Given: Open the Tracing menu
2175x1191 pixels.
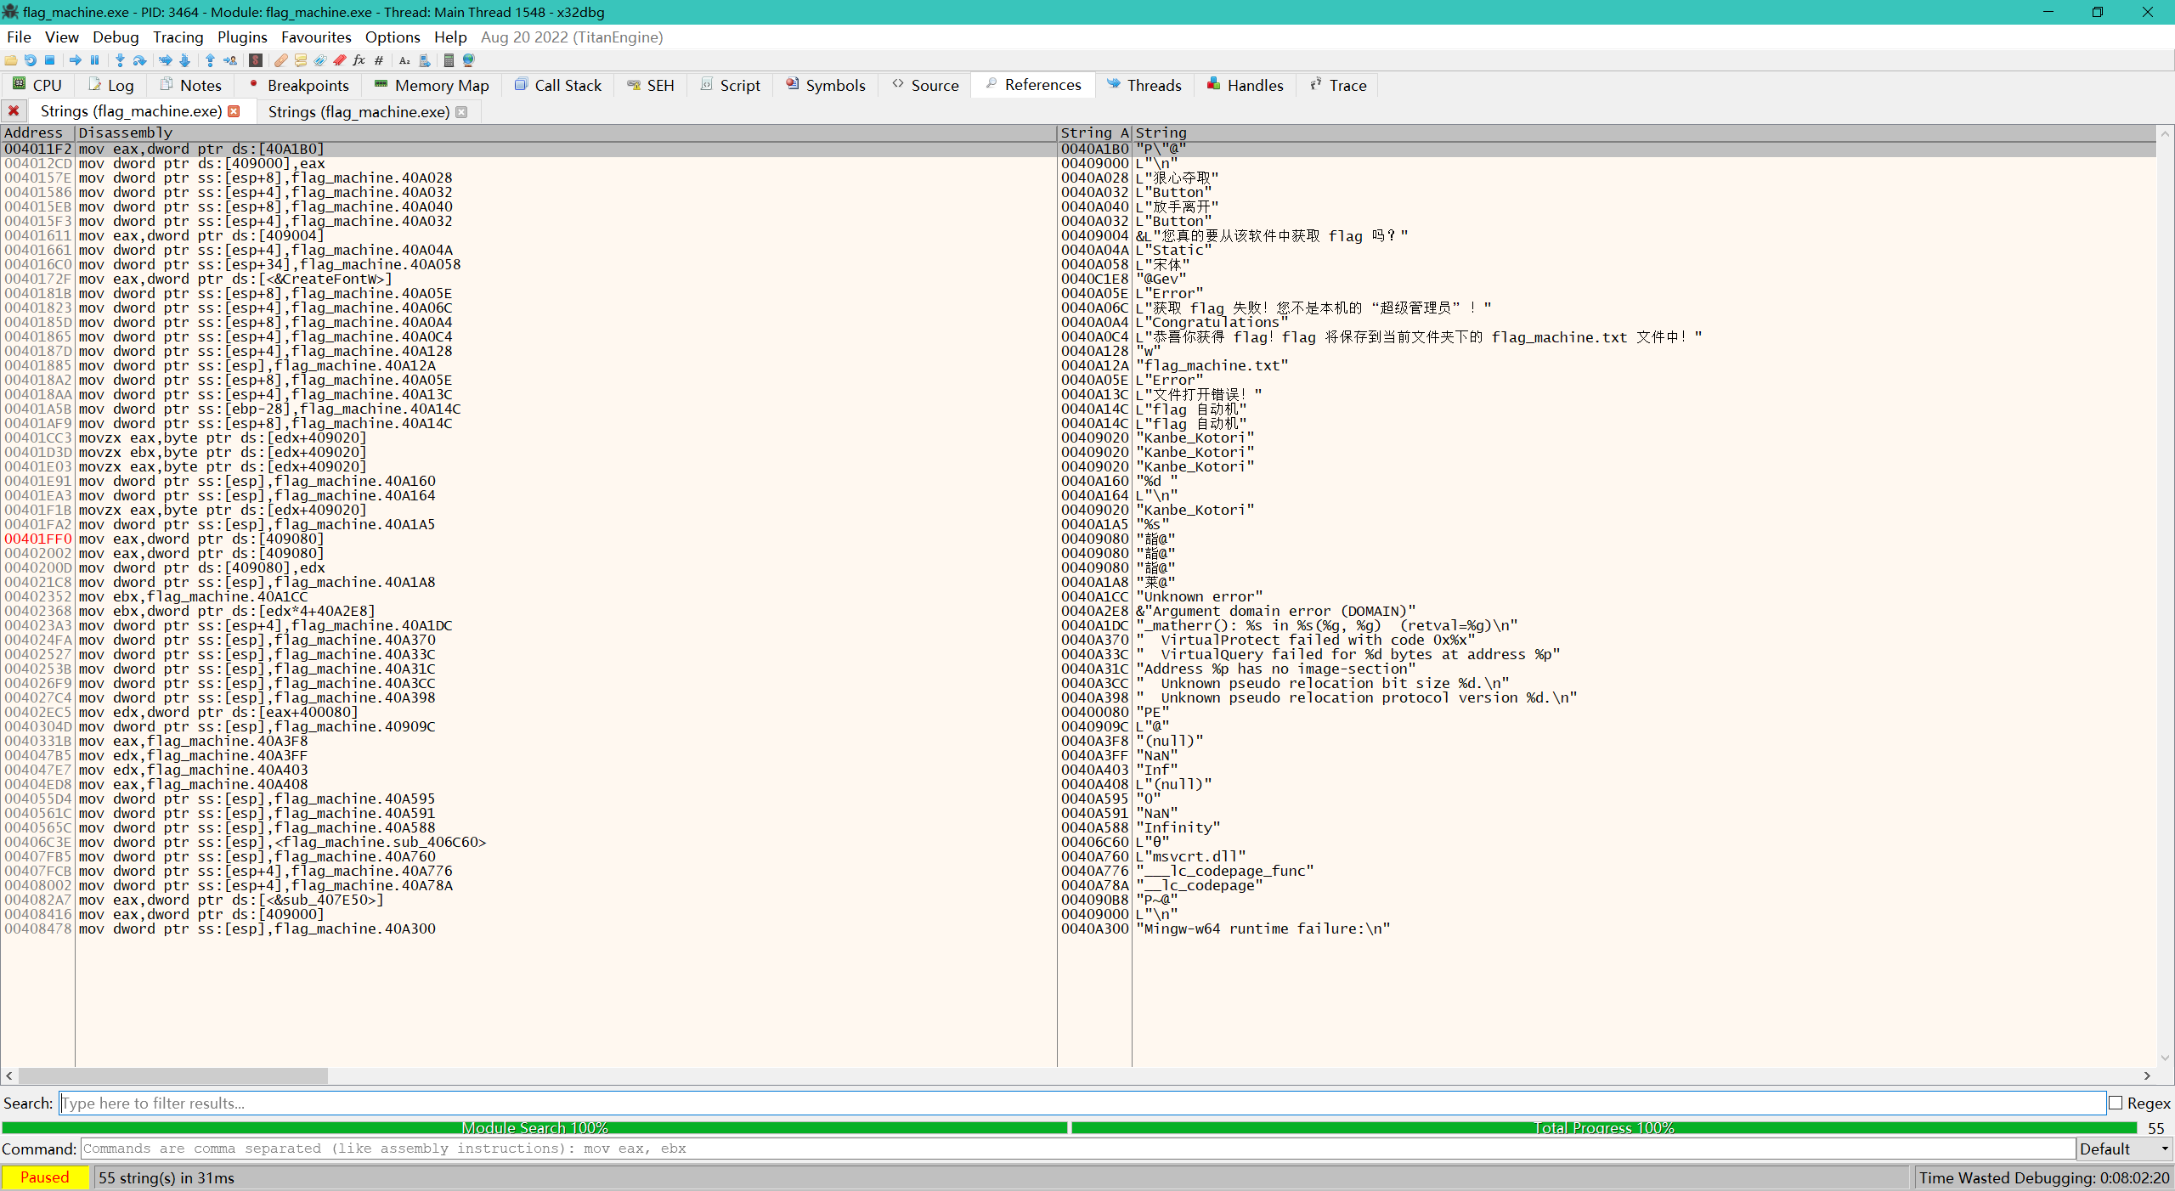Looking at the screenshot, I should tap(178, 37).
